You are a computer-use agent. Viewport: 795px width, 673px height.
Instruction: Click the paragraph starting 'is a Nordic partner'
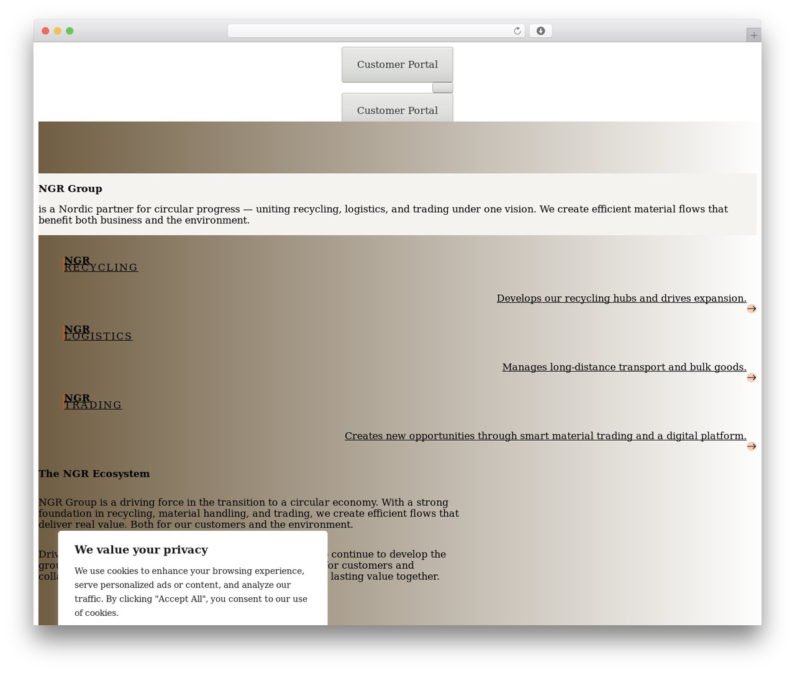pos(383,215)
